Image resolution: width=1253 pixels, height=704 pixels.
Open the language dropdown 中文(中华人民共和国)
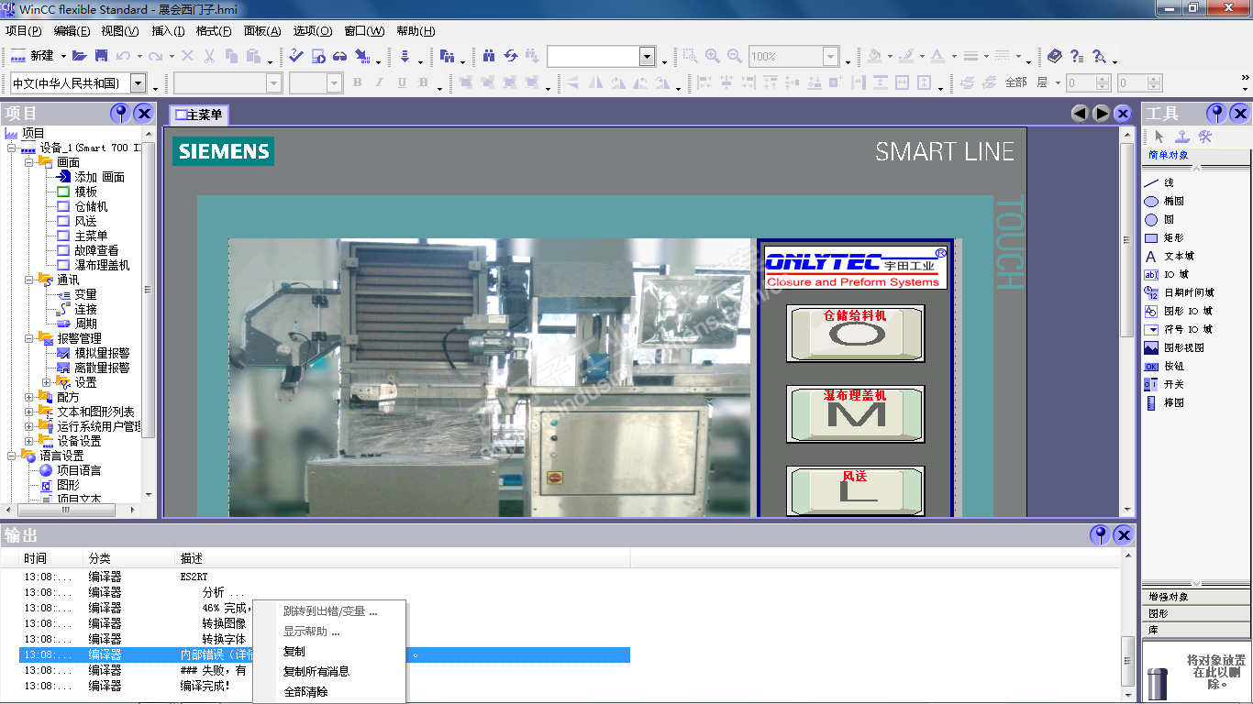coord(138,83)
